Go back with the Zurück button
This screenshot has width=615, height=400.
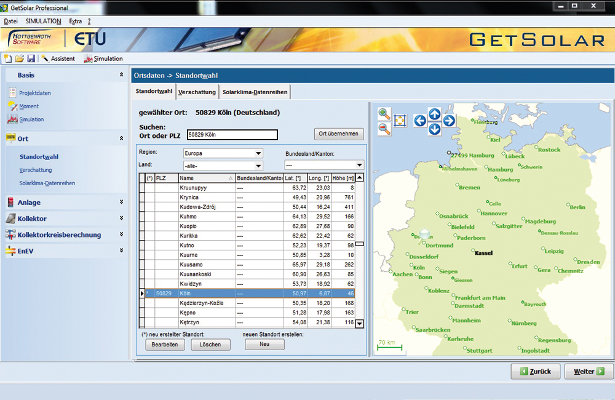click(x=536, y=371)
